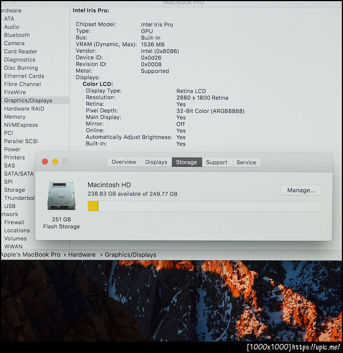The height and width of the screenshot is (353, 343).
Task: Select Parallel SCSI in the sidebar
Action: 21,141
